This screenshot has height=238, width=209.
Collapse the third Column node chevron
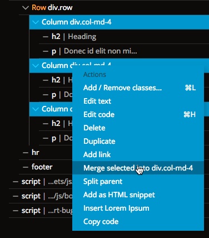36,109
